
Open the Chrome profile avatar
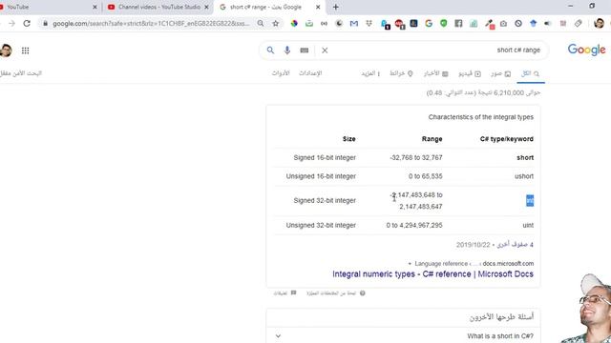pyautogui.click(x=599, y=23)
